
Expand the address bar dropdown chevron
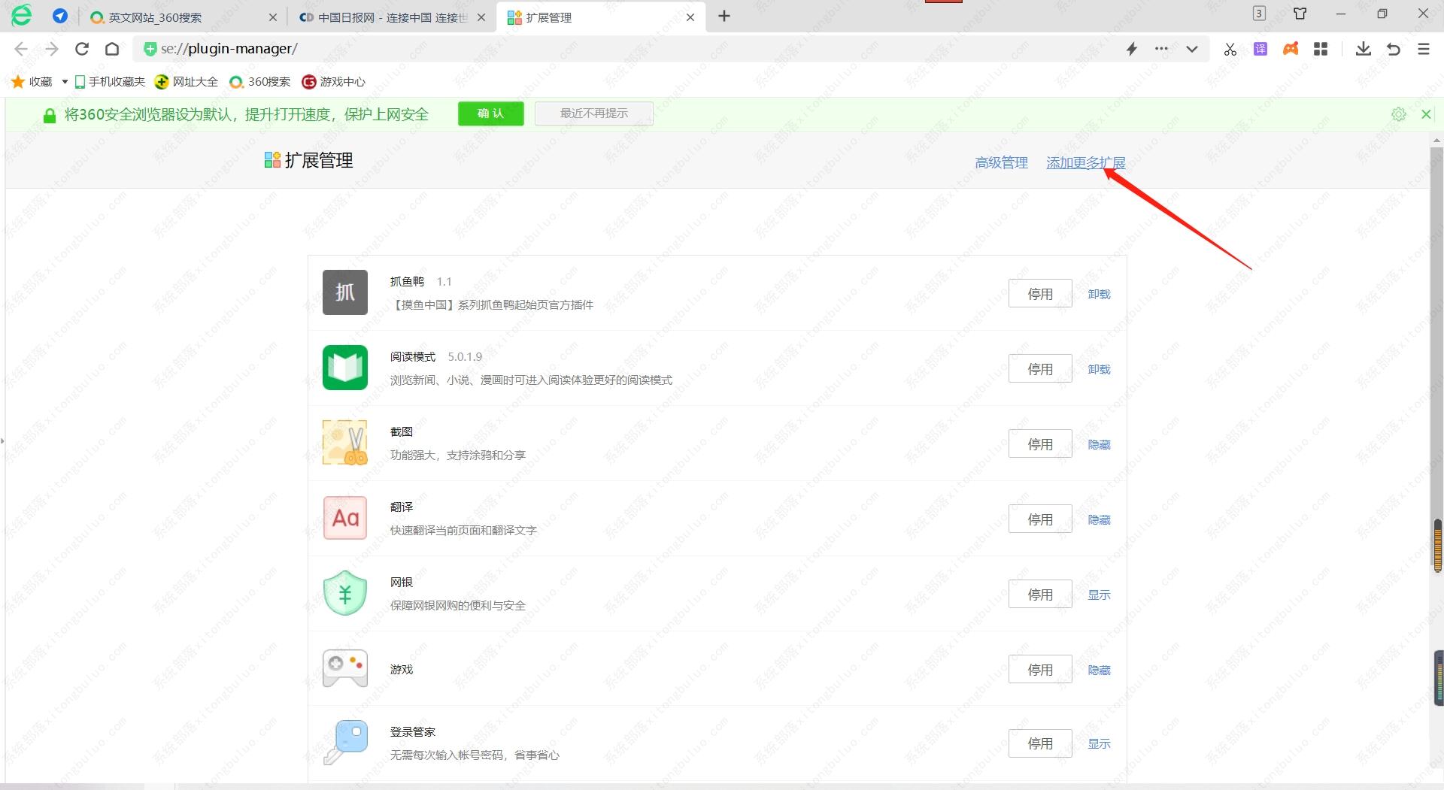[1191, 50]
